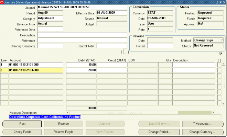
Task: Click the Reverse Period field
Action: point(160,46)
